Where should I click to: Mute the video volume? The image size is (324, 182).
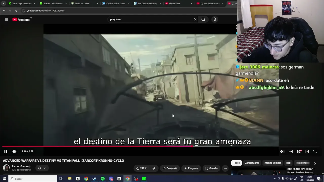[x=14, y=151]
